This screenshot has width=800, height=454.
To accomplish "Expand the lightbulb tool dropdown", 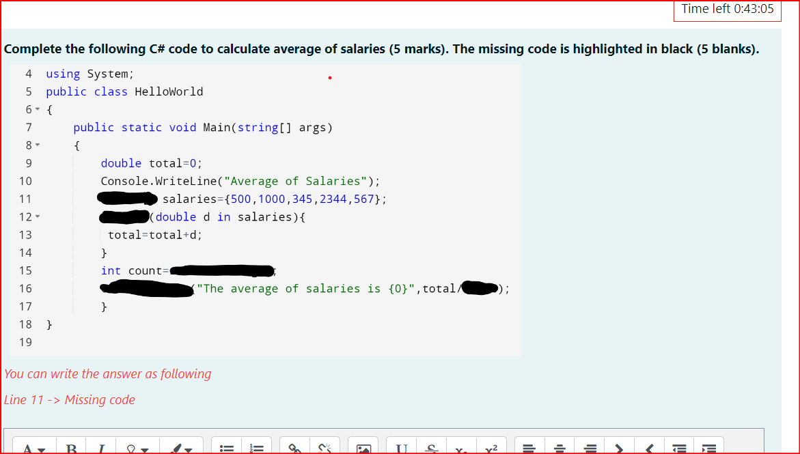I will [x=143, y=448].
